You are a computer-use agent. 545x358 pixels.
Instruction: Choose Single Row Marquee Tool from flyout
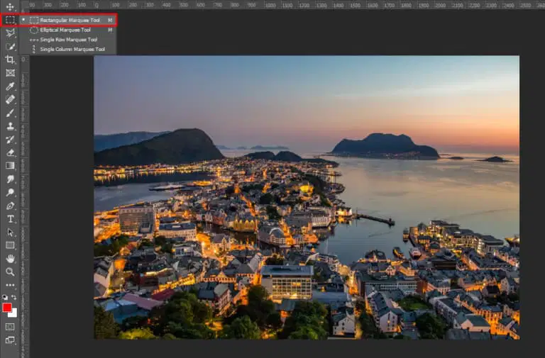pyautogui.click(x=68, y=40)
